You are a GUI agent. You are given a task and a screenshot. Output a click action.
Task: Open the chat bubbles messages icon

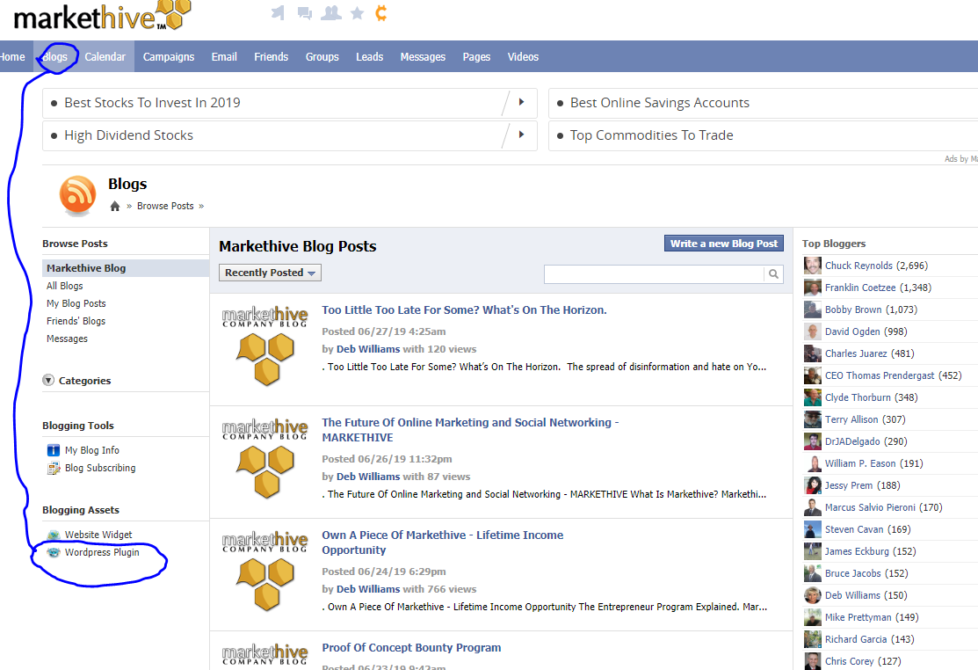pyautogui.click(x=305, y=13)
